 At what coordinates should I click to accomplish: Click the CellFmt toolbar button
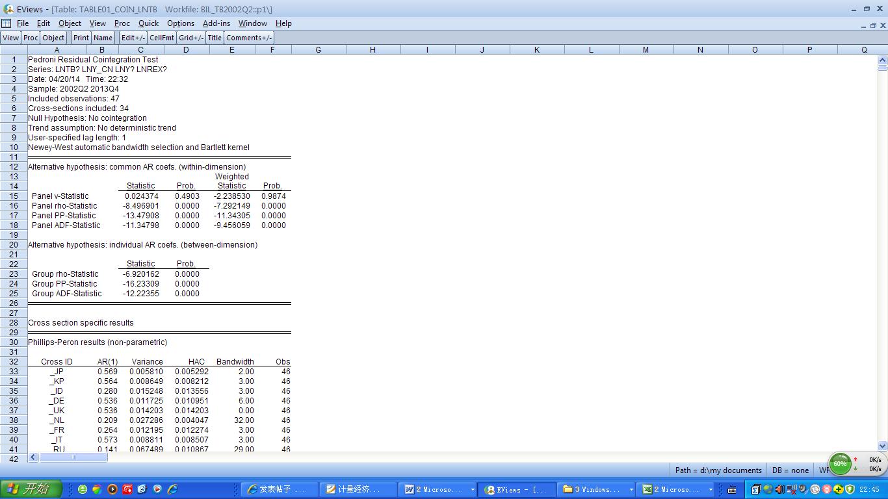click(x=162, y=38)
